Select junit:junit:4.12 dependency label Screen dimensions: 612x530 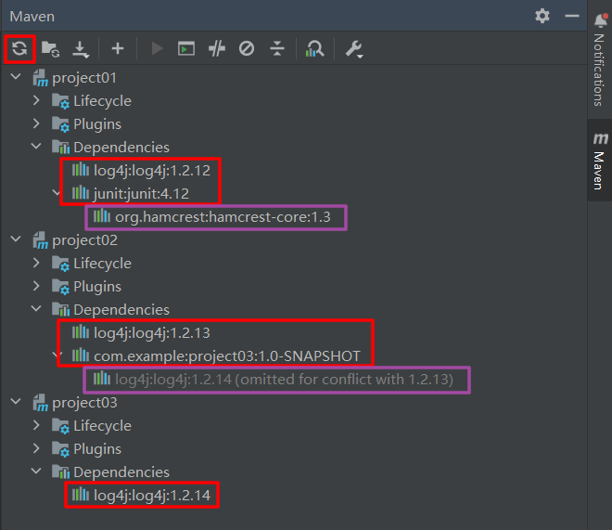[x=141, y=194]
